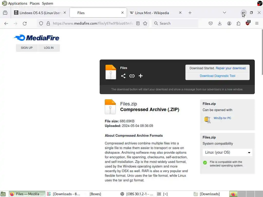Image resolution: width=263 pixels, height=197 pixels.
Task: Click the 'File size: 680.69KB' text
Action: (119, 121)
